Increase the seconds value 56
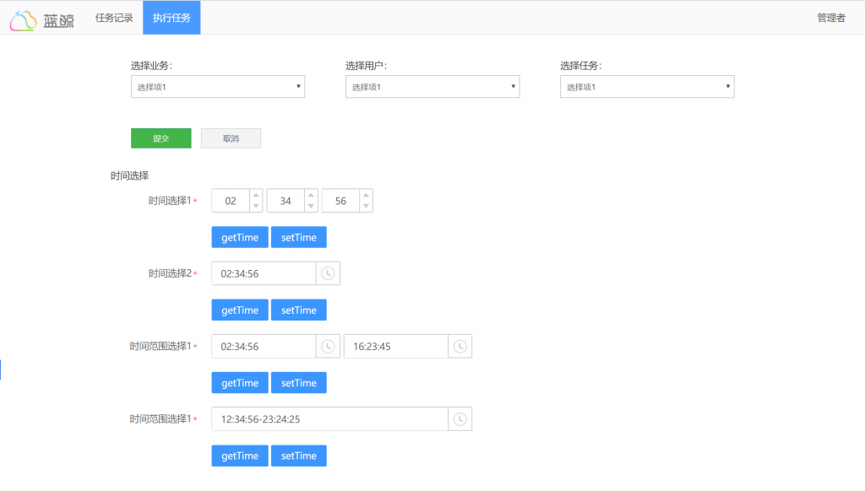Viewport: 865px width, 491px height. click(366, 195)
